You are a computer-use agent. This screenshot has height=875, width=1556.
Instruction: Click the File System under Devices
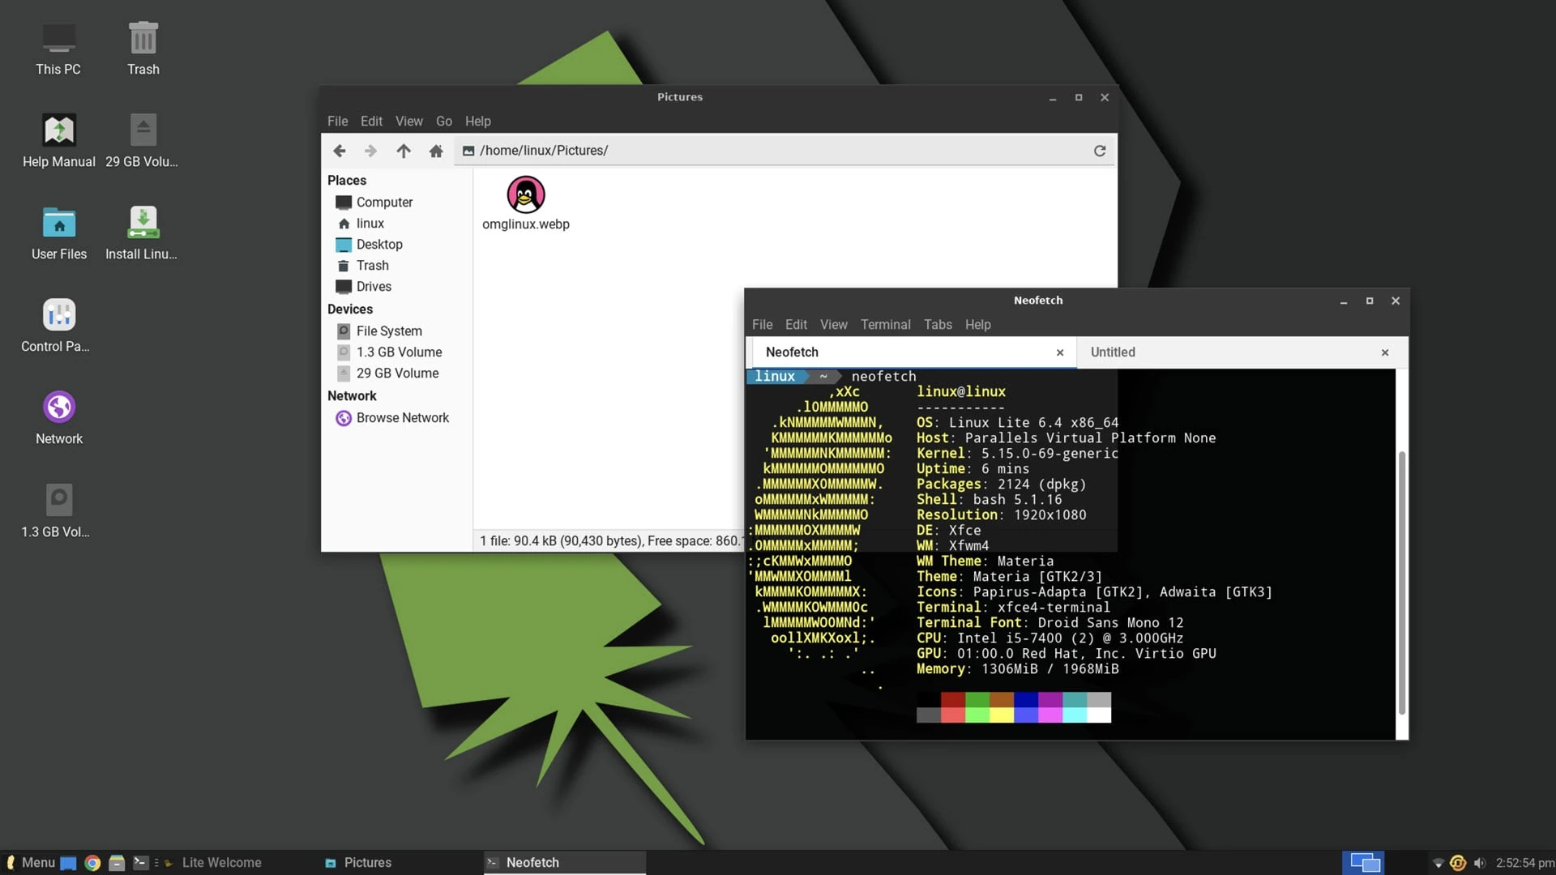point(388,331)
